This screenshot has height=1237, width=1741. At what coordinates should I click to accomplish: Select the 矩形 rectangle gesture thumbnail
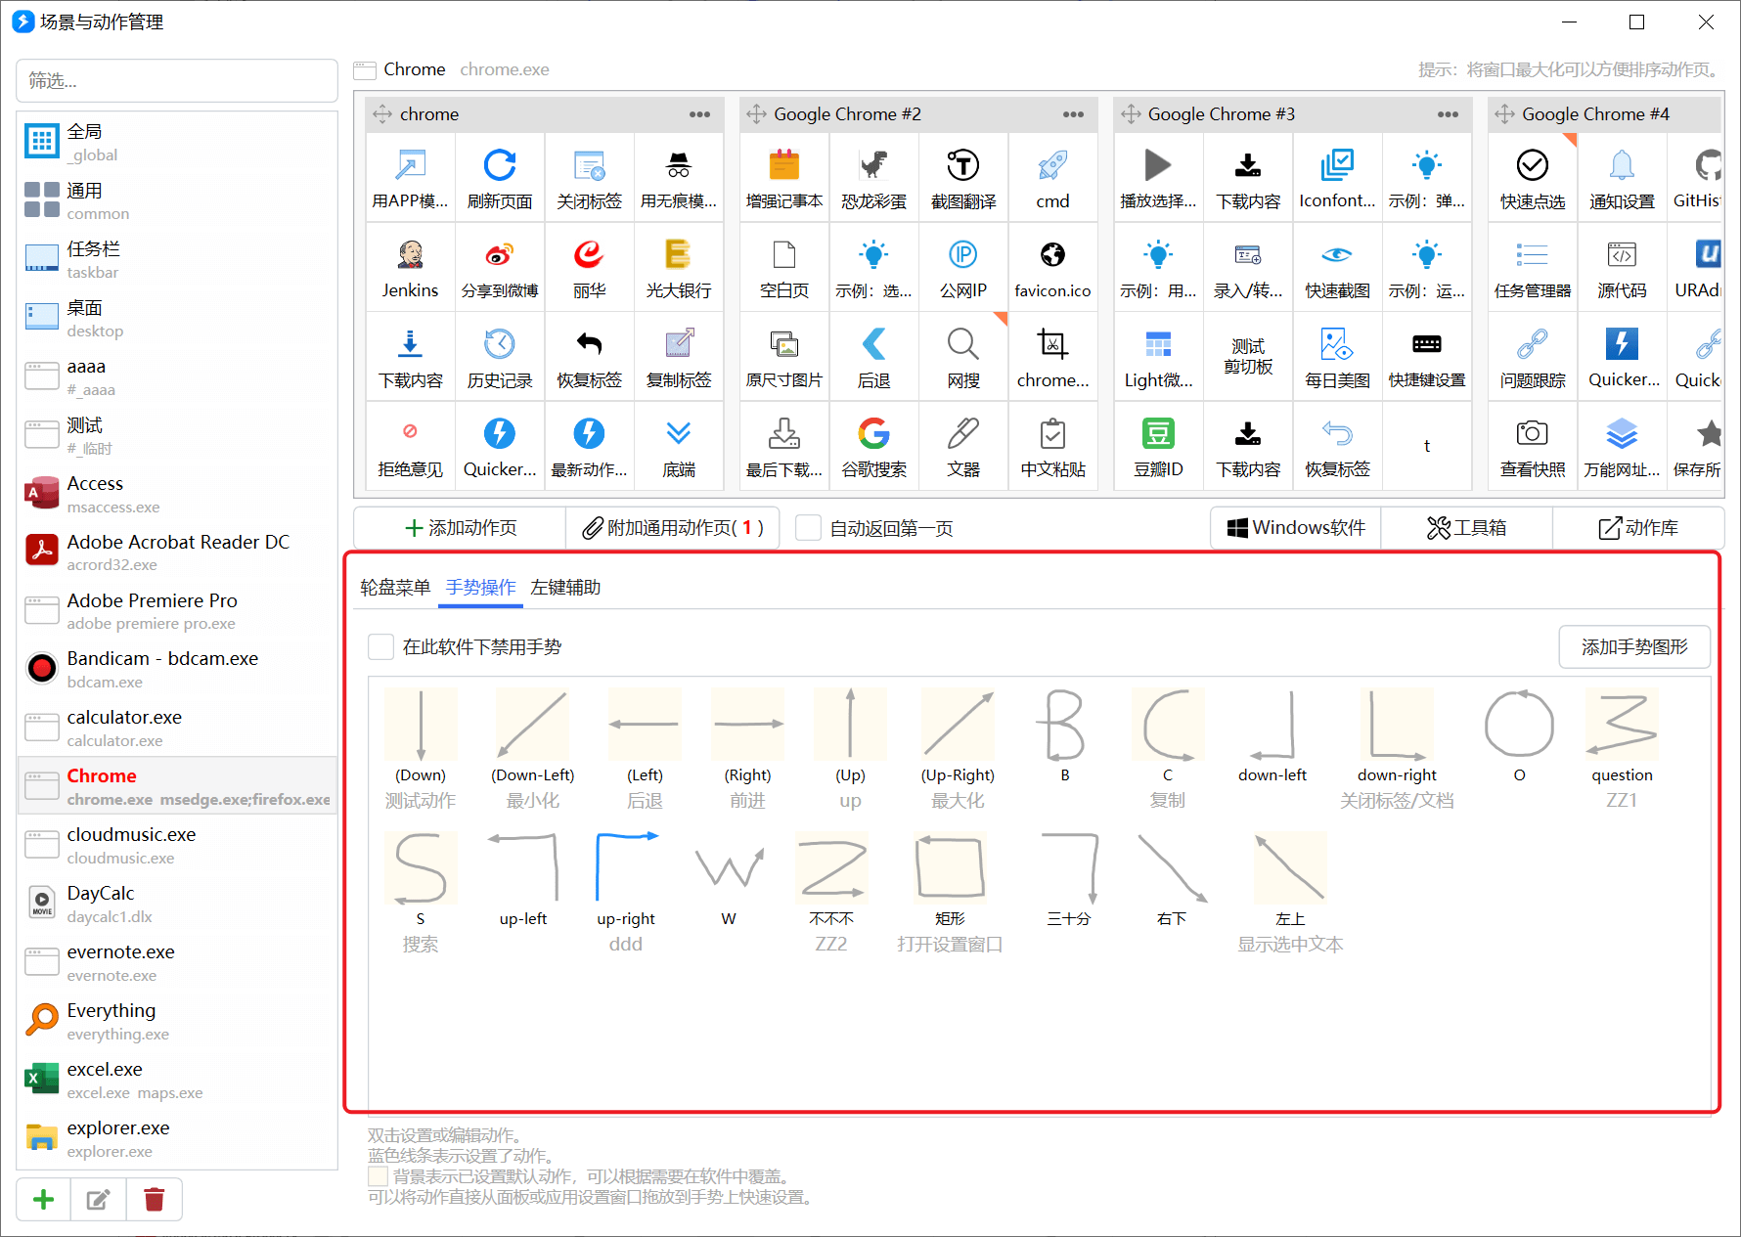(x=950, y=868)
